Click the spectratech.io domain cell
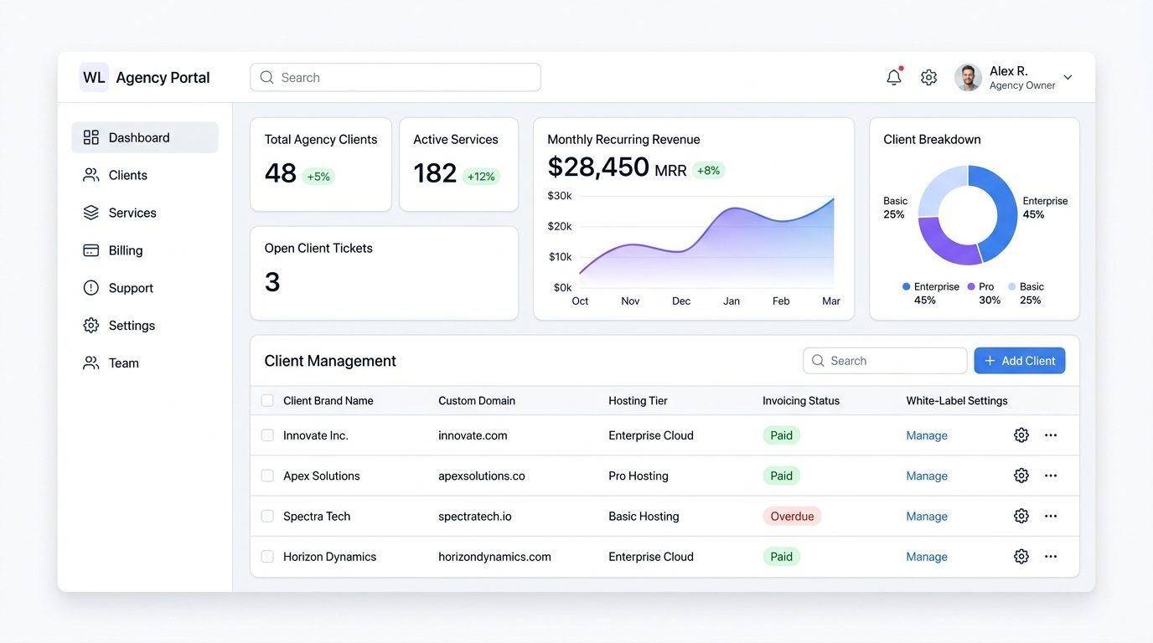The image size is (1153, 643). tap(475, 517)
